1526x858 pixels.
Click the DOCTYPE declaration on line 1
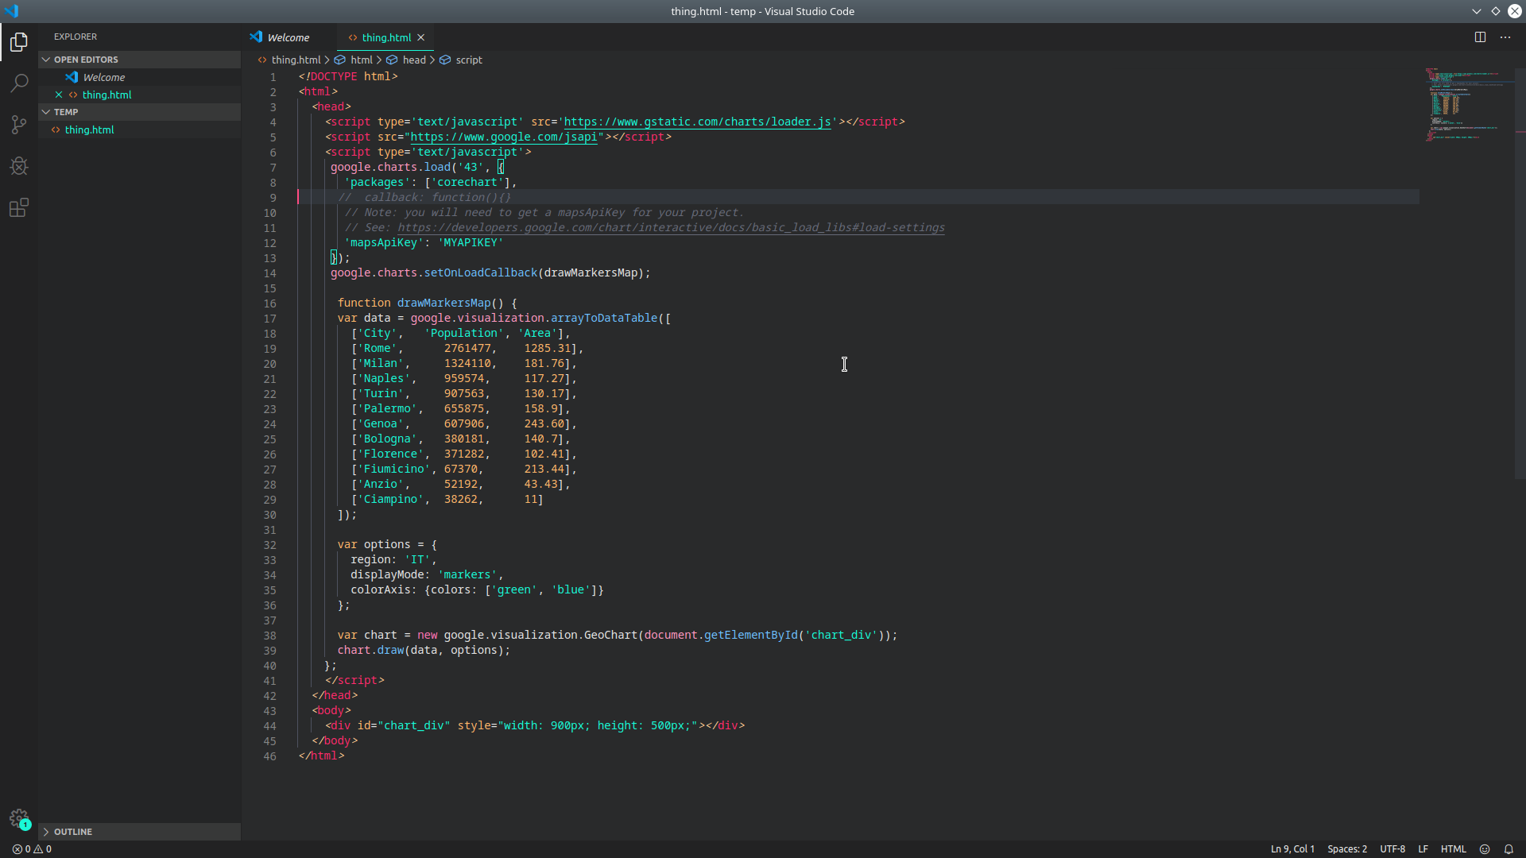click(x=348, y=76)
